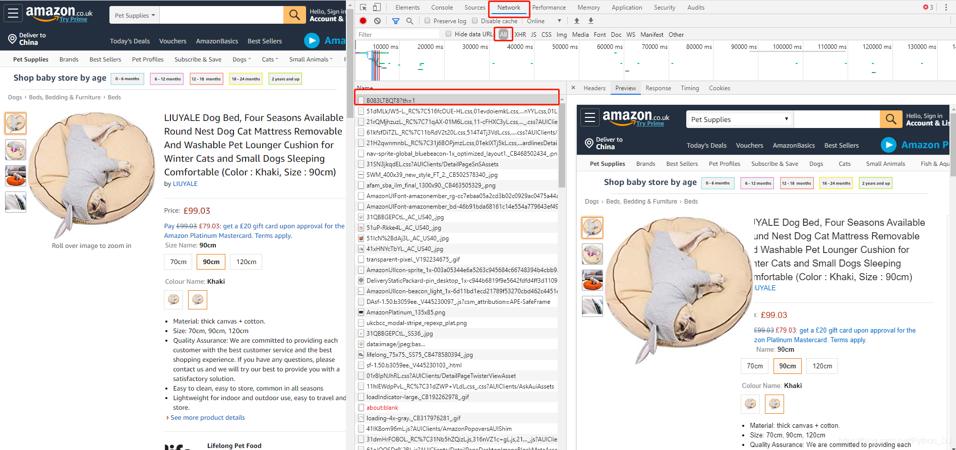Select the first product thumbnail on left page
The width and height of the screenshot is (956, 450).
tap(16, 123)
